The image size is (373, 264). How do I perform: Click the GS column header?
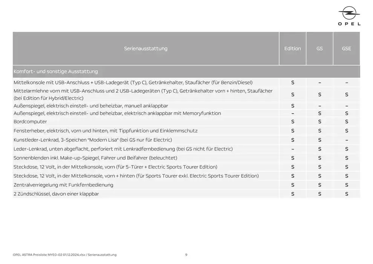(319, 49)
